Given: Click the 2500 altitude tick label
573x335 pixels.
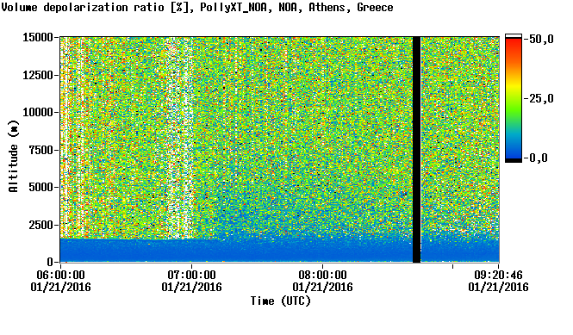Looking at the screenshot, I should tap(41, 225).
